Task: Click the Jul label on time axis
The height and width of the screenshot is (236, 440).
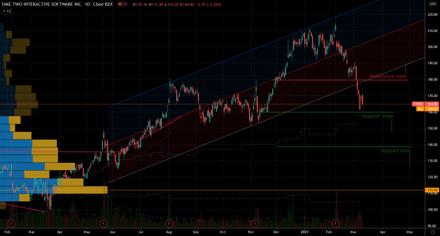Action: coord(141,232)
